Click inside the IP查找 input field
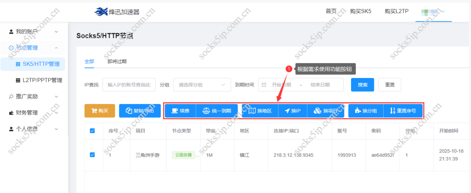This screenshot has height=193, width=471. pos(129,84)
